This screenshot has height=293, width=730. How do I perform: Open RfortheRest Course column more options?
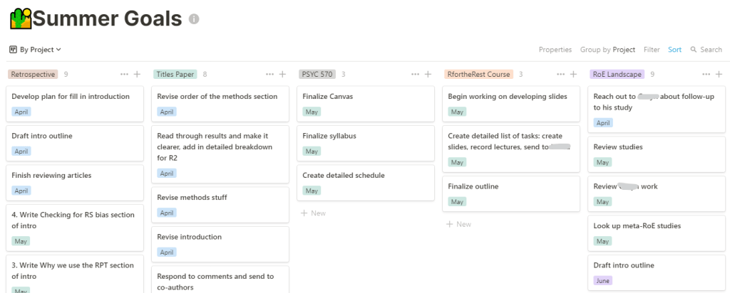(x=561, y=74)
